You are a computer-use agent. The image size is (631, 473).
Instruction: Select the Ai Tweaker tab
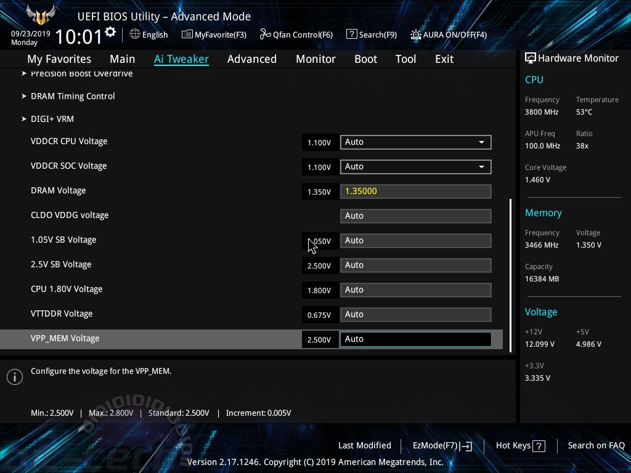(x=181, y=59)
